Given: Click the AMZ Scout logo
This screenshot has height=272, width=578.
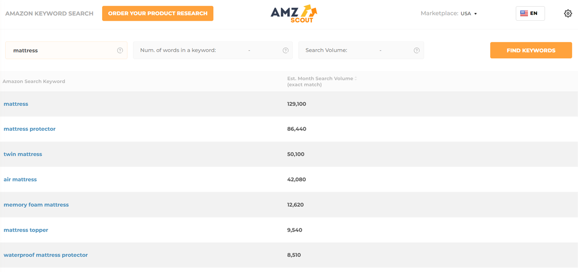Looking at the screenshot, I should [294, 14].
